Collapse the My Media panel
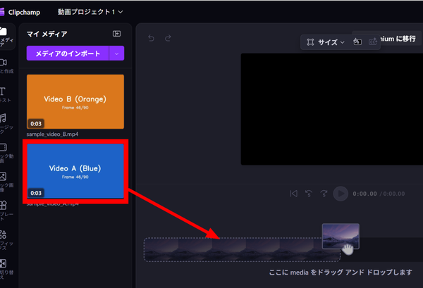Screen dimensions: 423x288 (x=116, y=34)
